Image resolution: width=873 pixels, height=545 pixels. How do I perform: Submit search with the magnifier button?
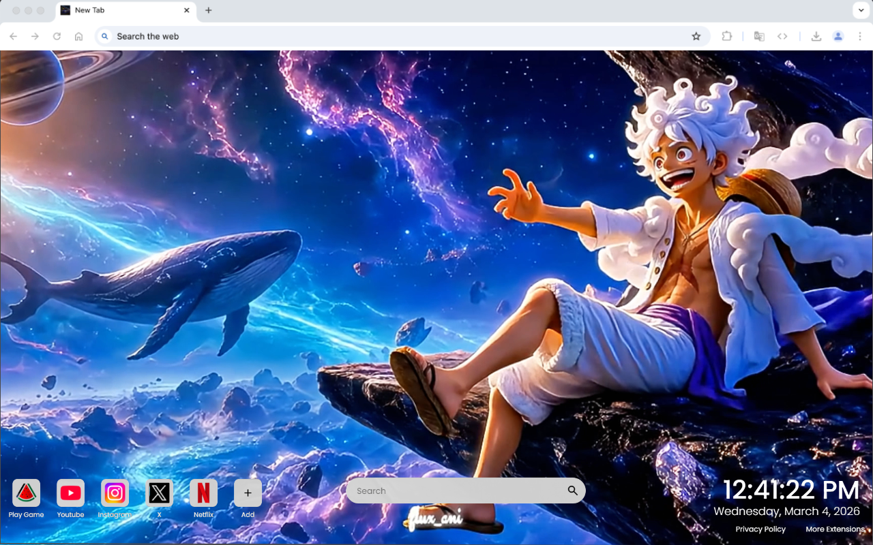pos(573,490)
